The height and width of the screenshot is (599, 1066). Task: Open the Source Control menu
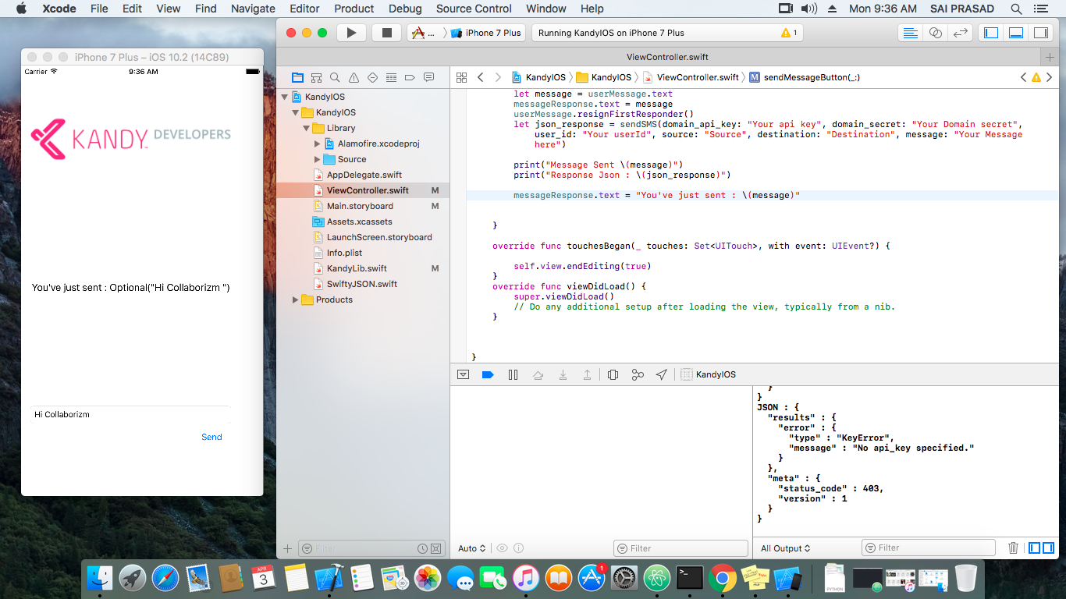tap(474, 9)
